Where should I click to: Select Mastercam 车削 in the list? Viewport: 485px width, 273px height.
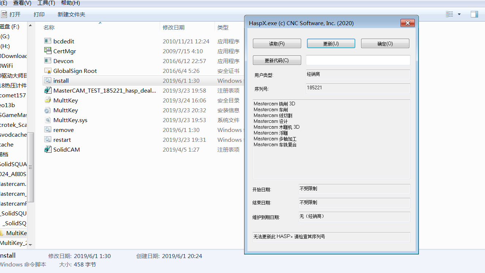271,110
